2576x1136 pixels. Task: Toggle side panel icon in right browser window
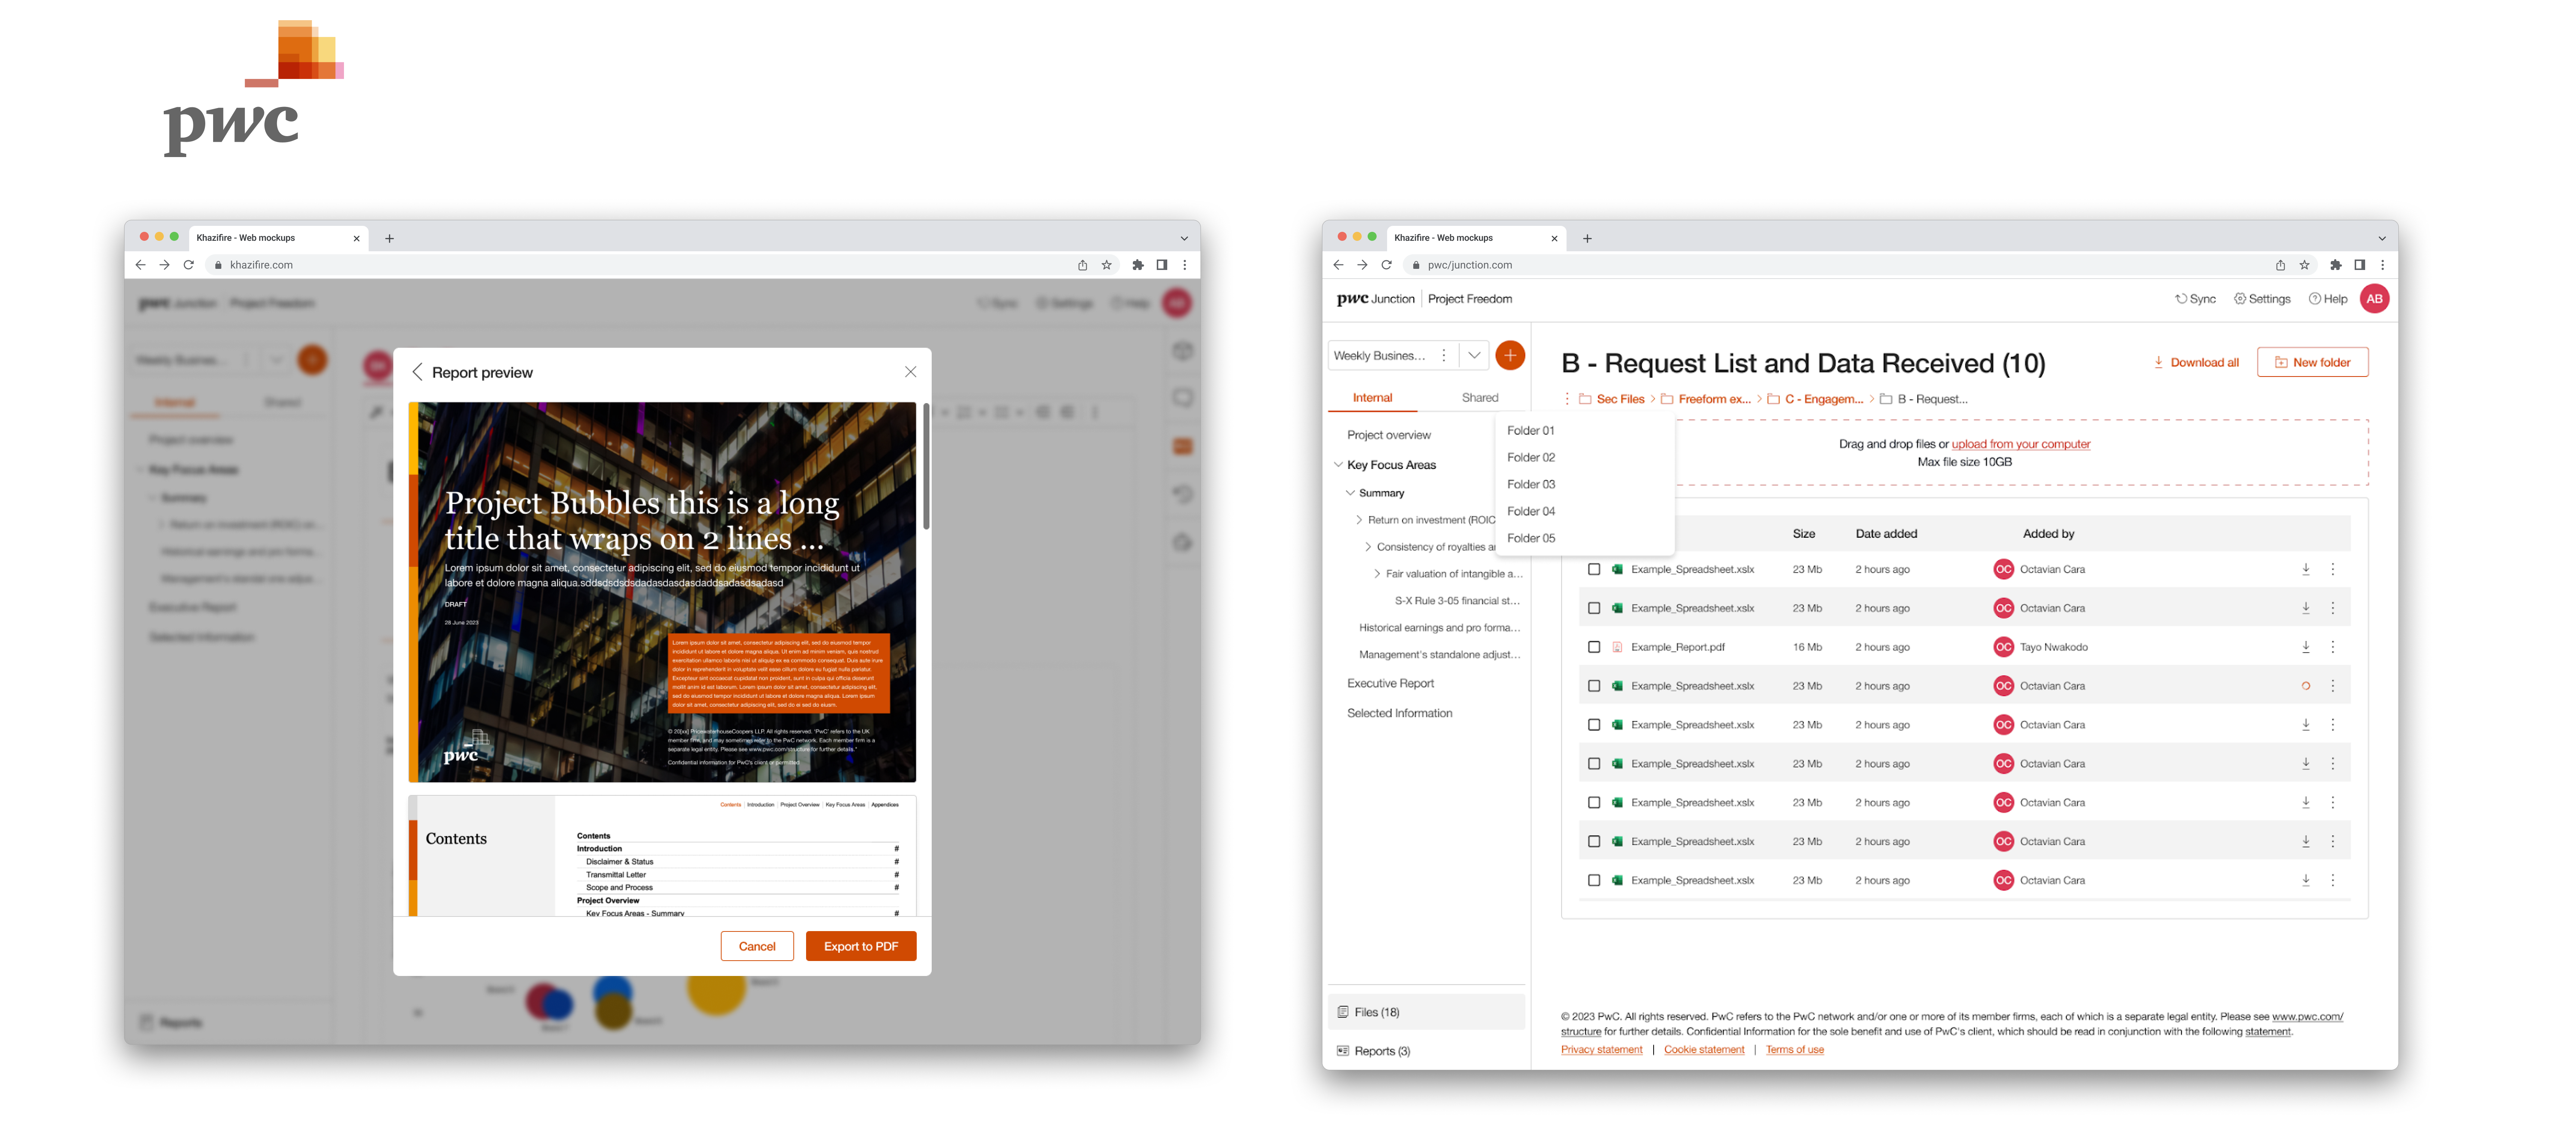click(x=2359, y=265)
